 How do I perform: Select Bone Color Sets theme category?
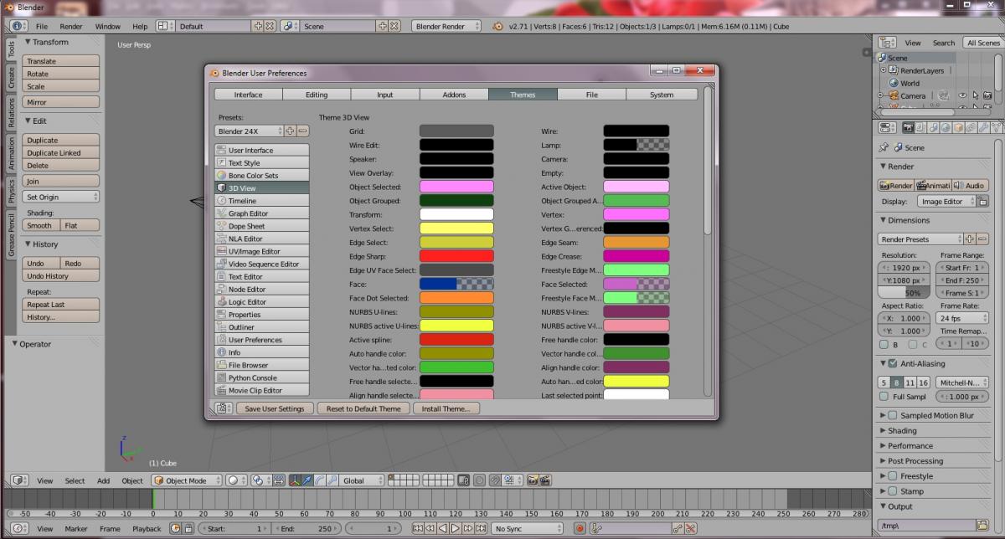tap(262, 176)
